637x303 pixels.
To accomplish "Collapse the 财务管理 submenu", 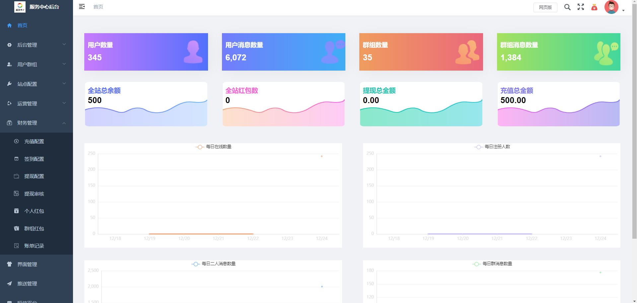I will click(36, 123).
